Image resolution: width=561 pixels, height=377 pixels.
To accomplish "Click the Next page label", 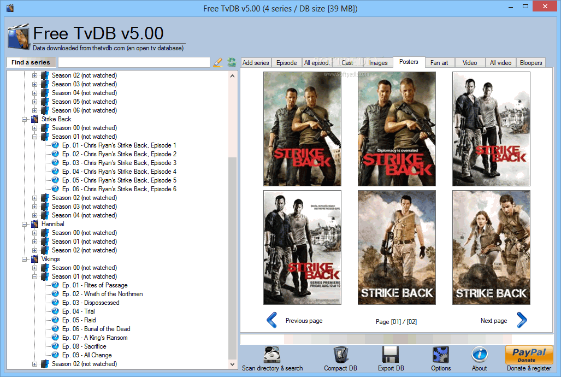I will (x=494, y=321).
